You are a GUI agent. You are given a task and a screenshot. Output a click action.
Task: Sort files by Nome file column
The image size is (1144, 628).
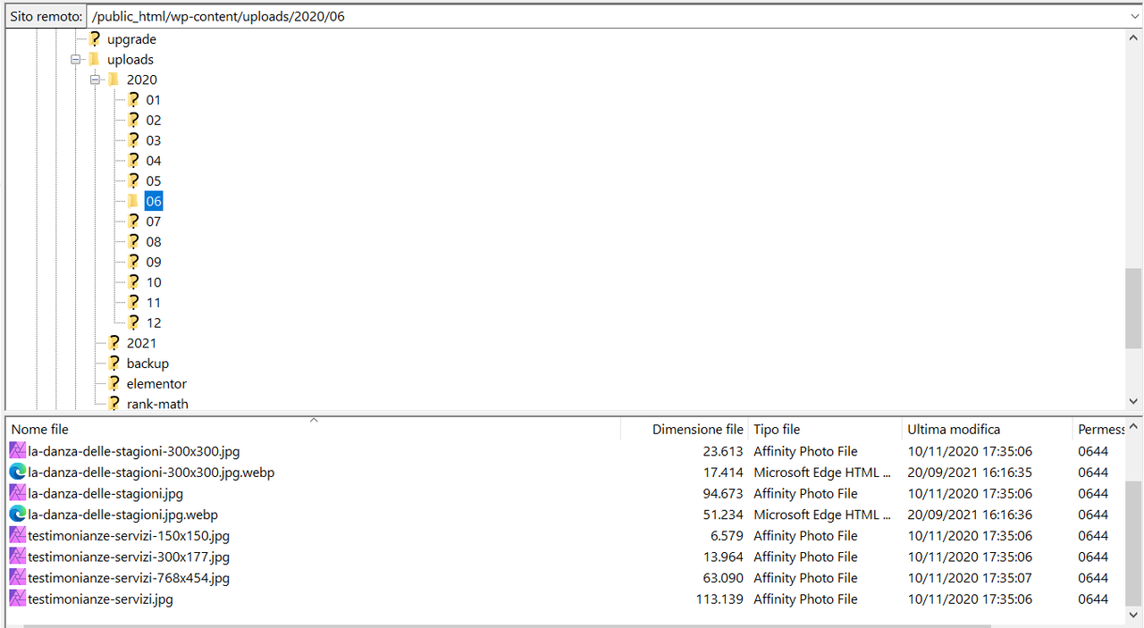[x=313, y=430]
